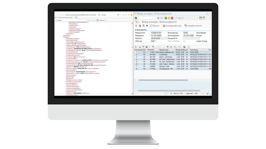Click the browser Forward arrow button
Viewport: 266px width, 149px height.
tap(60, 15)
